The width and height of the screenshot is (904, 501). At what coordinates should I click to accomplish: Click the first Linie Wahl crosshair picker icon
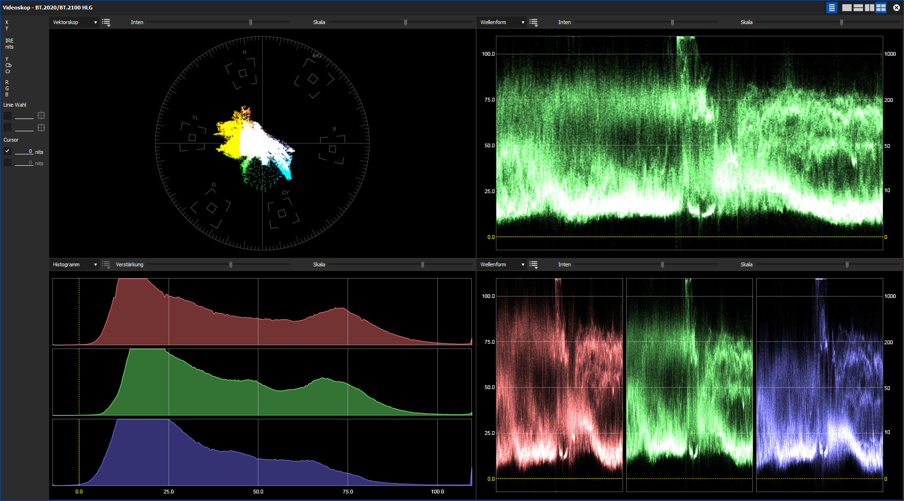tap(41, 115)
